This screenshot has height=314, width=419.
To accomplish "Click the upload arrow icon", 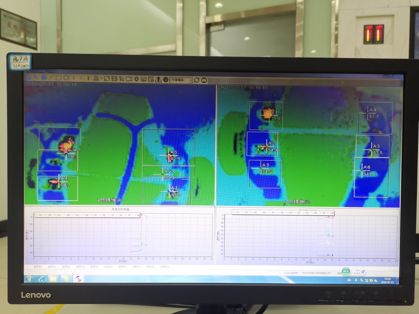I will tap(158, 79).
